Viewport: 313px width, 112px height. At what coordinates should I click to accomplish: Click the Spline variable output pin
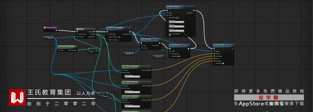[53, 38]
